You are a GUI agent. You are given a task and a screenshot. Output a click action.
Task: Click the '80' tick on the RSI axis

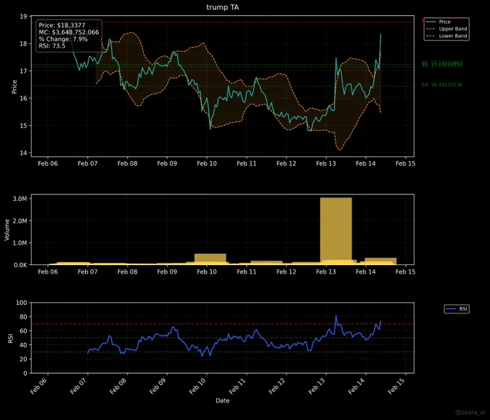(x=24, y=317)
